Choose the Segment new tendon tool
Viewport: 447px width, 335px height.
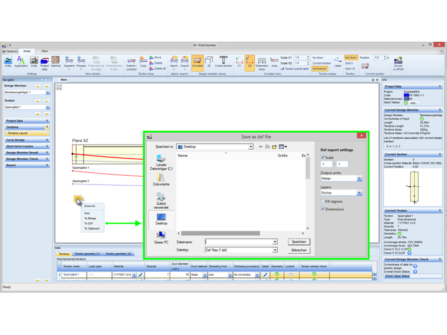(x=69, y=63)
